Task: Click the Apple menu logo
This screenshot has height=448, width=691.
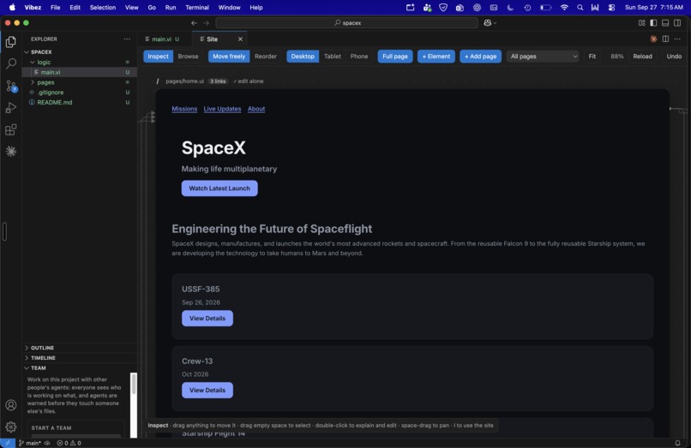Action: (x=12, y=7)
